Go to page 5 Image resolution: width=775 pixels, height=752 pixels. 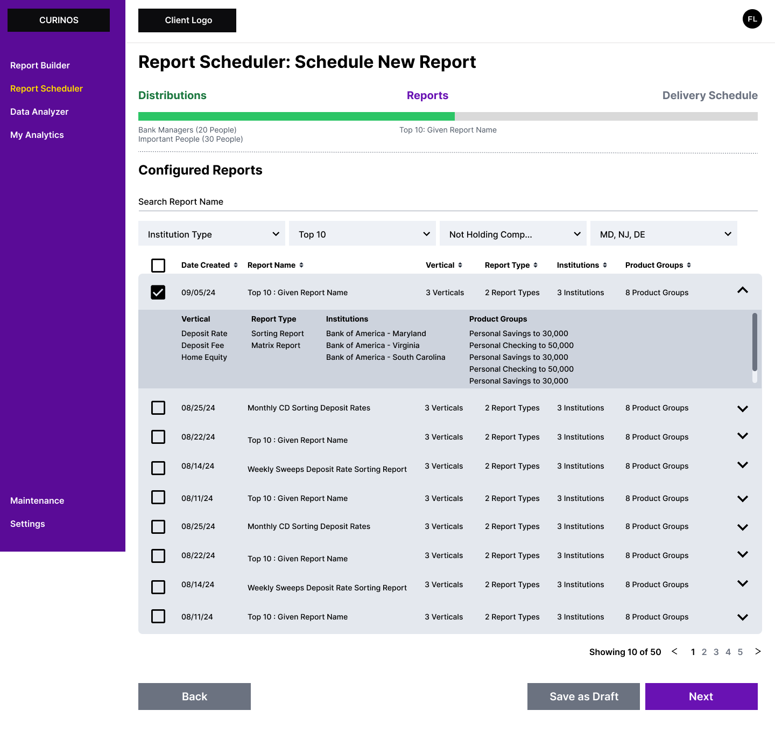tap(740, 652)
